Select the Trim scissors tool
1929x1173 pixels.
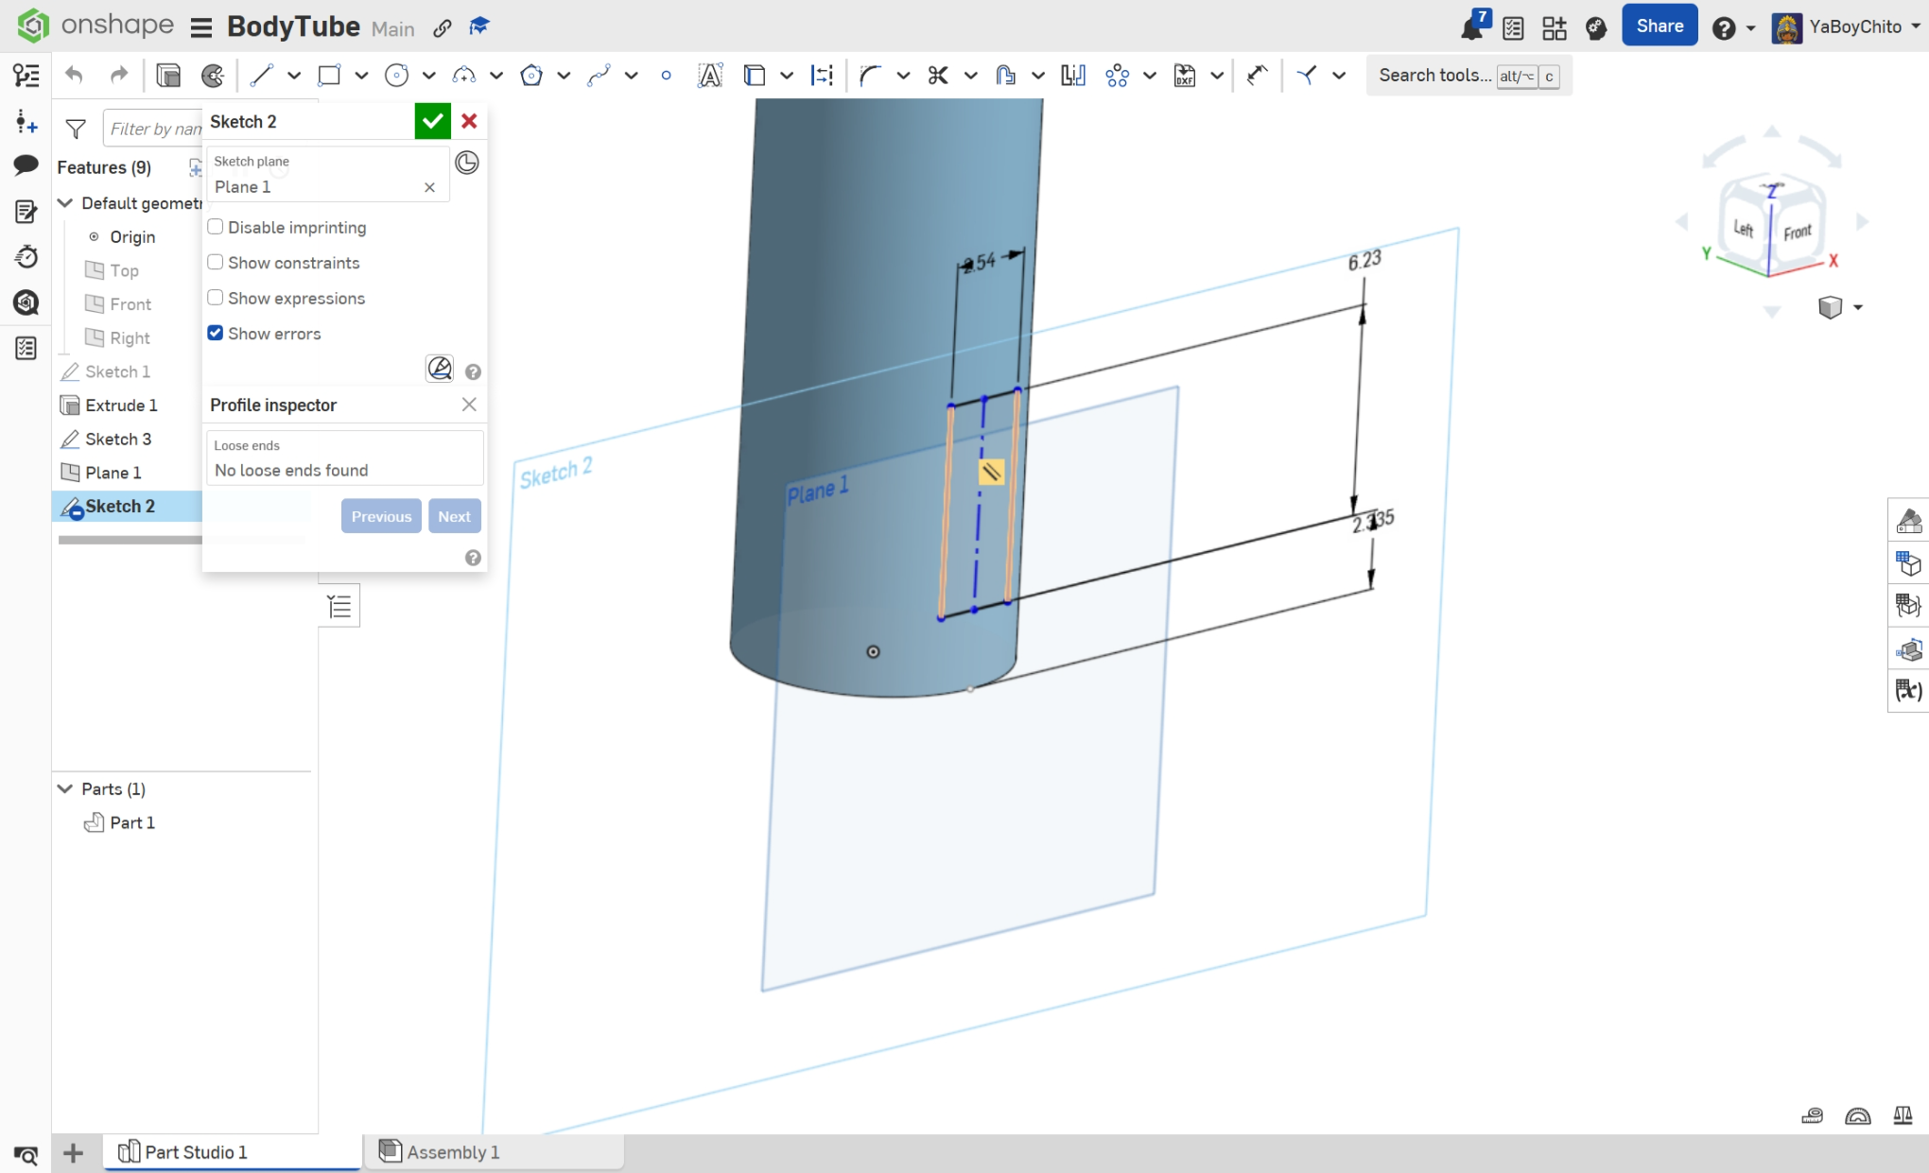point(937,76)
